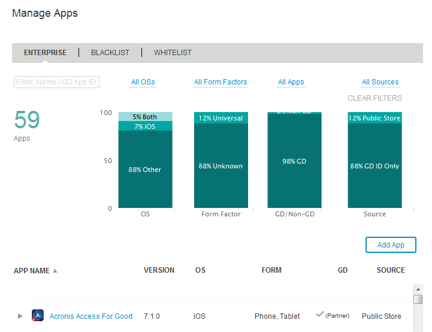This screenshot has width=432, height=332.
Task: Click the 12% Universal form factor segment
Action: click(221, 118)
